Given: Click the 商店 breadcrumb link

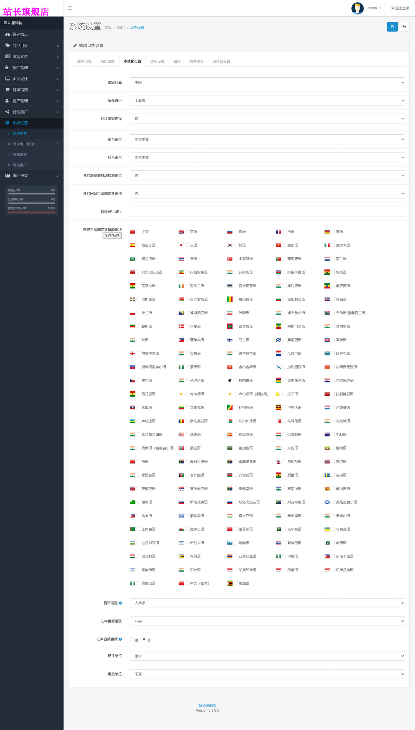Looking at the screenshot, I should point(121,28).
